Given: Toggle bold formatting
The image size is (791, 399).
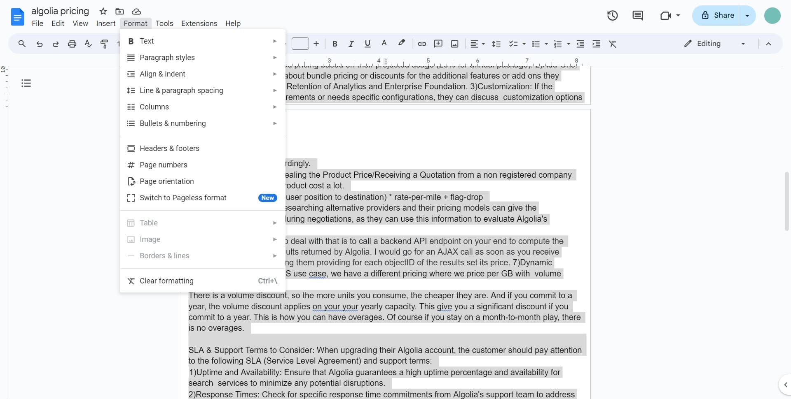Looking at the screenshot, I should (x=335, y=44).
